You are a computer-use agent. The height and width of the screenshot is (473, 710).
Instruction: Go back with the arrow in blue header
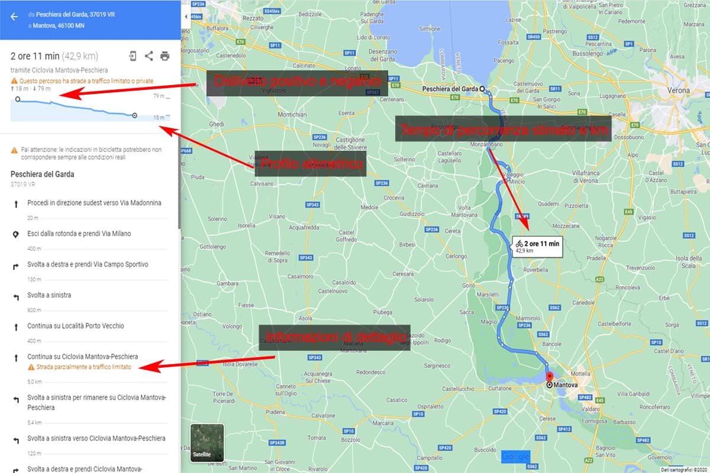pos(14,16)
